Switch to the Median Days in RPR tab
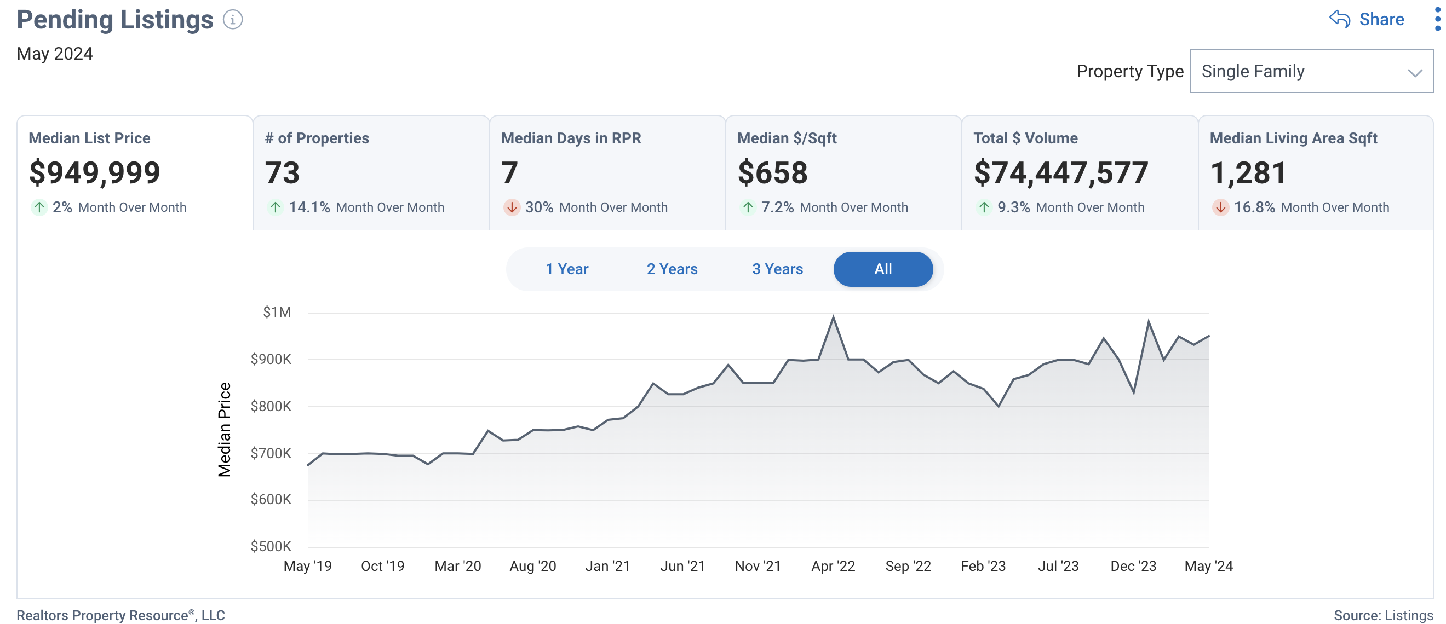 tap(607, 172)
